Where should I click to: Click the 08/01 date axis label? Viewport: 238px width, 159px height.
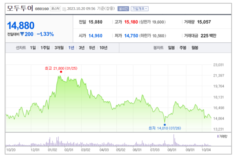[172, 150]
